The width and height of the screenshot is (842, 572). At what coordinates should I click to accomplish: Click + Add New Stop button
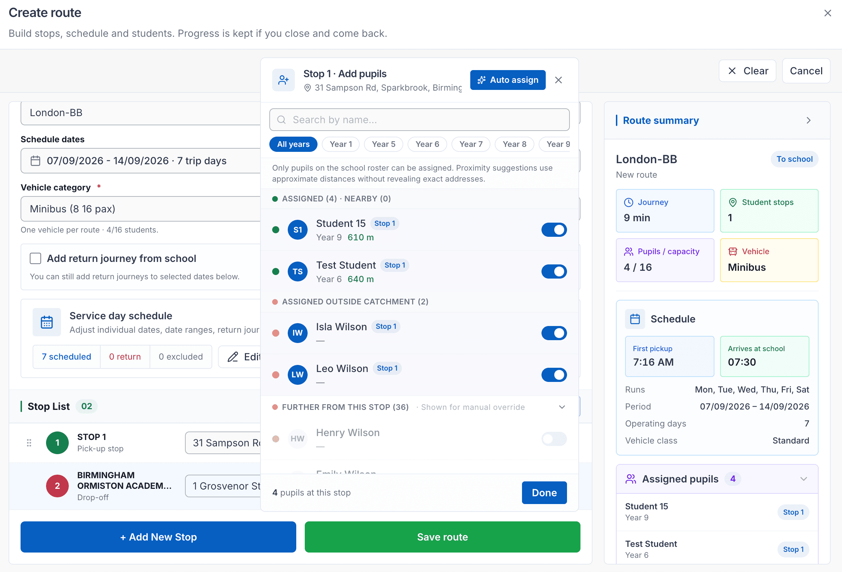pos(158,537)
